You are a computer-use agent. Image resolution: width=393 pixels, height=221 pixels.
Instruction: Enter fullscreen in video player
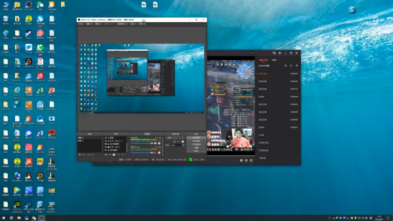(x=251, y=161)
